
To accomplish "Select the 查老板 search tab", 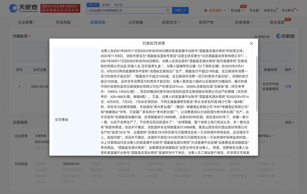I will [105, 5].
